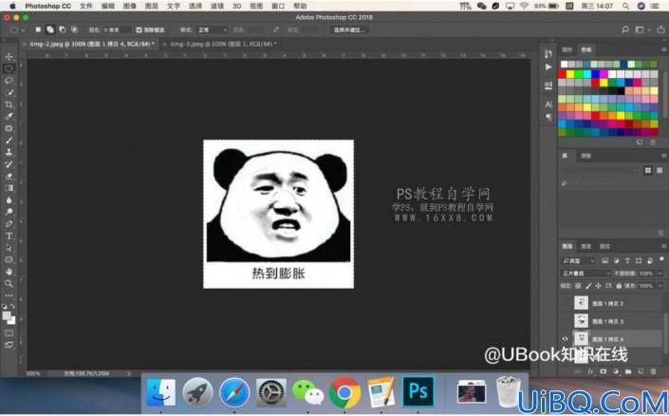Screen dimensions: 669x416
Task: Select the Brush tool
Action: coord(9,140)
